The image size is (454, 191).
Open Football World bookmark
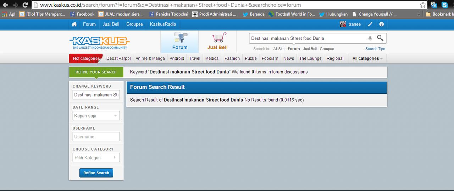click(292, 14)
